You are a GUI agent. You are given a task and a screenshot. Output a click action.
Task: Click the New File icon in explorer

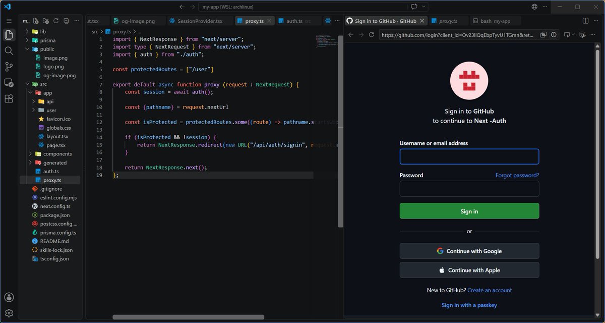click(36, 21)
